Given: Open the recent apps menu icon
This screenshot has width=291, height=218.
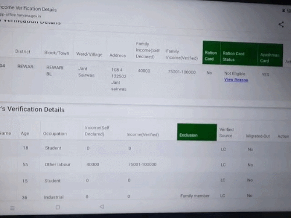Looking at the screenshot, I should (12, 208).
